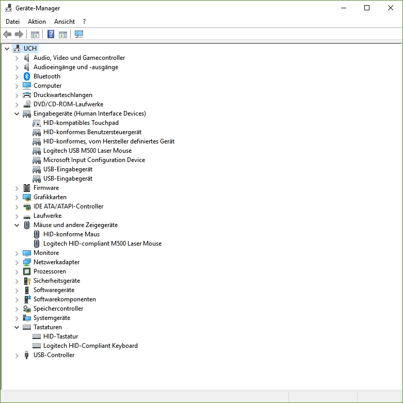Click the Systemgeräte folder icon
This screenshot has height=403, width=403.
pos(27,318)
